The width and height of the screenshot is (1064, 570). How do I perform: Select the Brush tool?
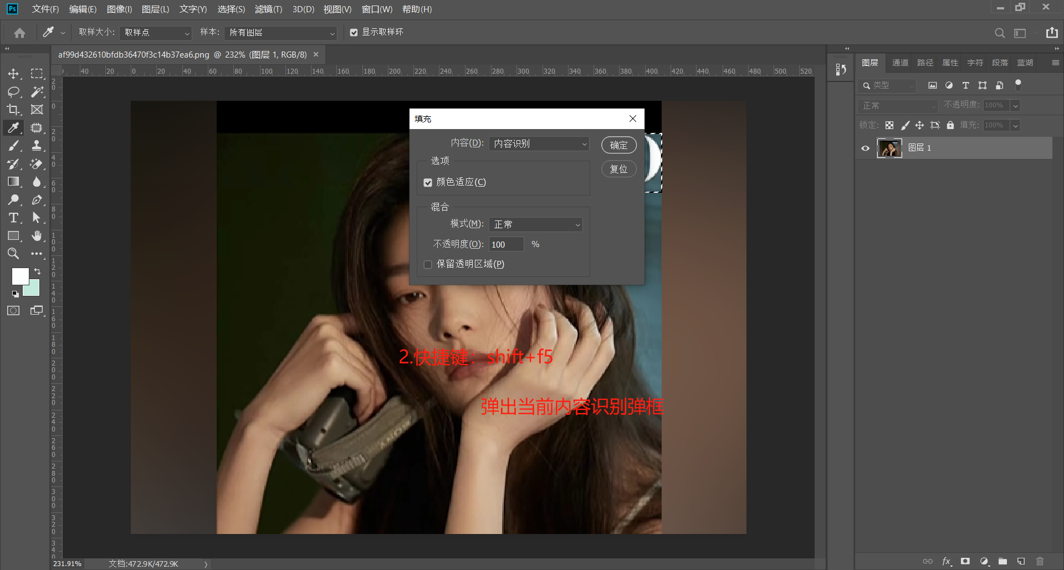(13, 146)
